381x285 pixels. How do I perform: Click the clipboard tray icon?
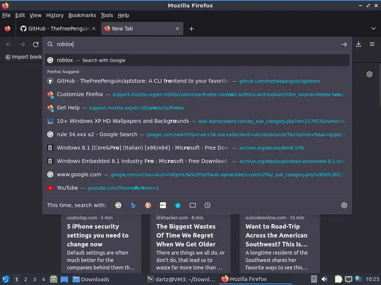pyautogui.click(x=338, y=279)
